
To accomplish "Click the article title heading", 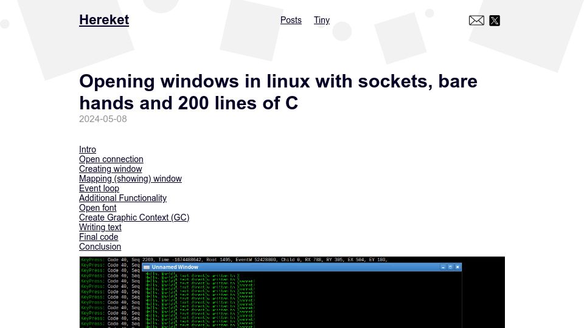I will point(278,92).
